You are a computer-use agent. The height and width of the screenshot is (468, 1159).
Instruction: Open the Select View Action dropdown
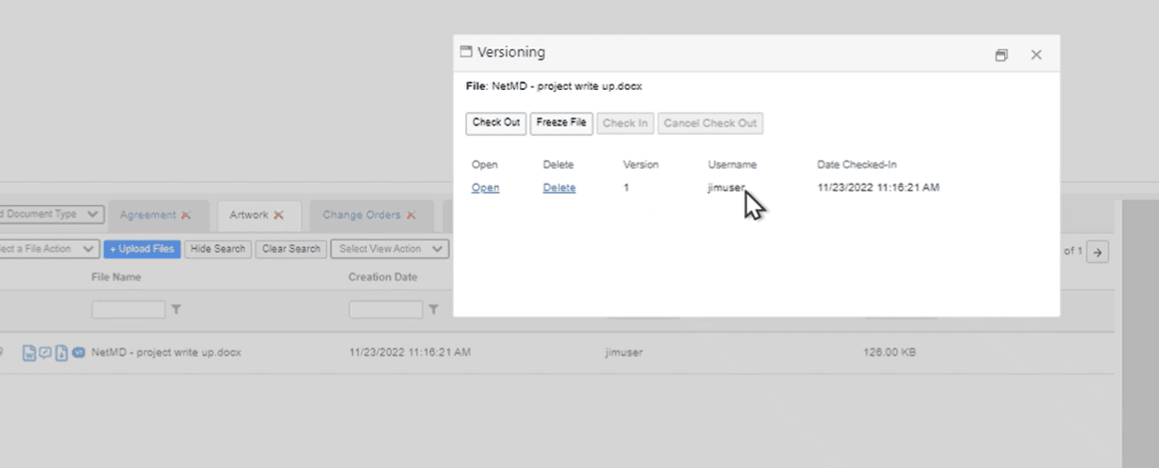pos(389,249)
